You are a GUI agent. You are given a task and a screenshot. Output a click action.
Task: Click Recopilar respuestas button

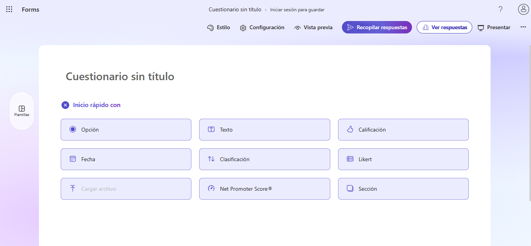[377, 27]
